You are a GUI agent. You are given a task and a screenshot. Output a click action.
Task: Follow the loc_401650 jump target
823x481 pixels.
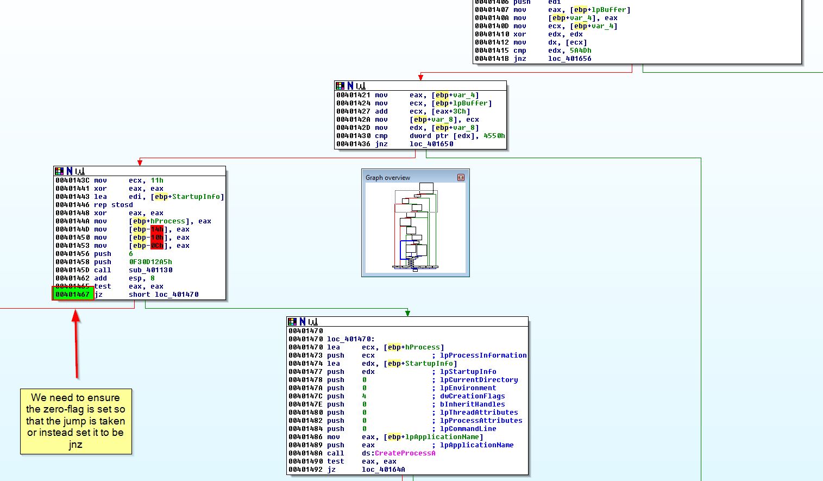pos(431,144)
